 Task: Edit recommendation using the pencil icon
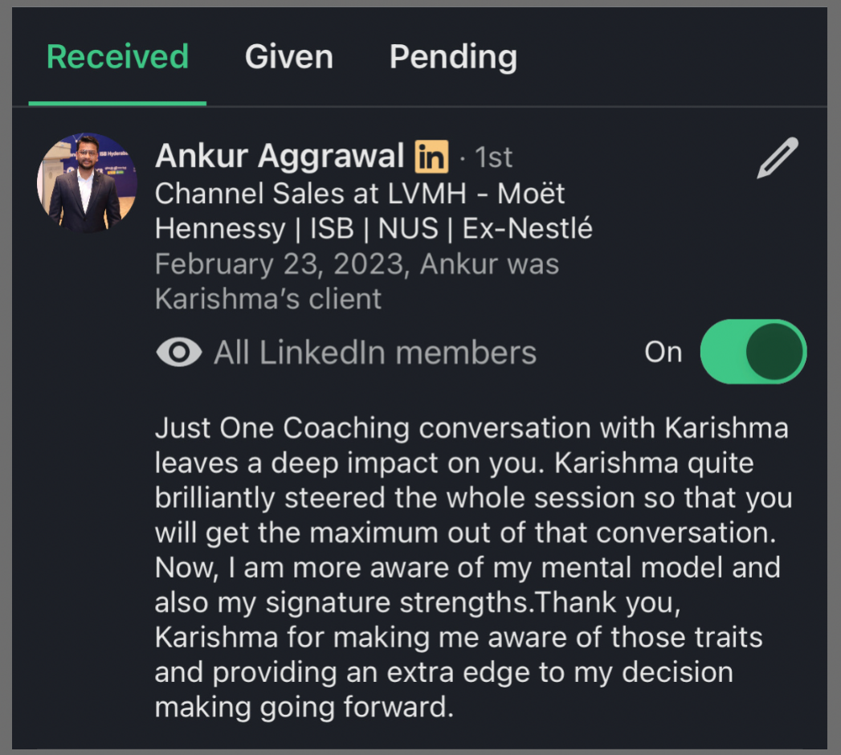tap(778, 158)
